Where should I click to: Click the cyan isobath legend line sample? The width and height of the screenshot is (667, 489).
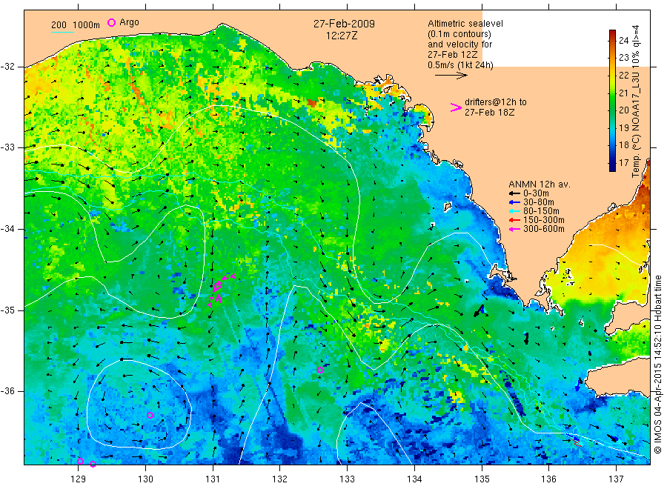tap(62, 32)
